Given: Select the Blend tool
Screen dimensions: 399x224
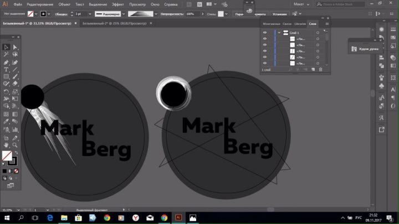Looking at the screenshot, I should 15,121.
